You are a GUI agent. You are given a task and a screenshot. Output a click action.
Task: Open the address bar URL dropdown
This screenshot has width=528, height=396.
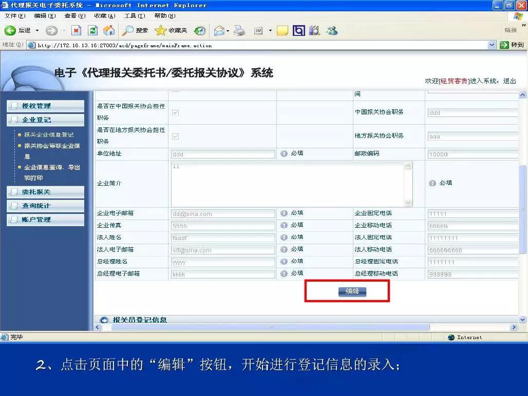tap(492, 45)
